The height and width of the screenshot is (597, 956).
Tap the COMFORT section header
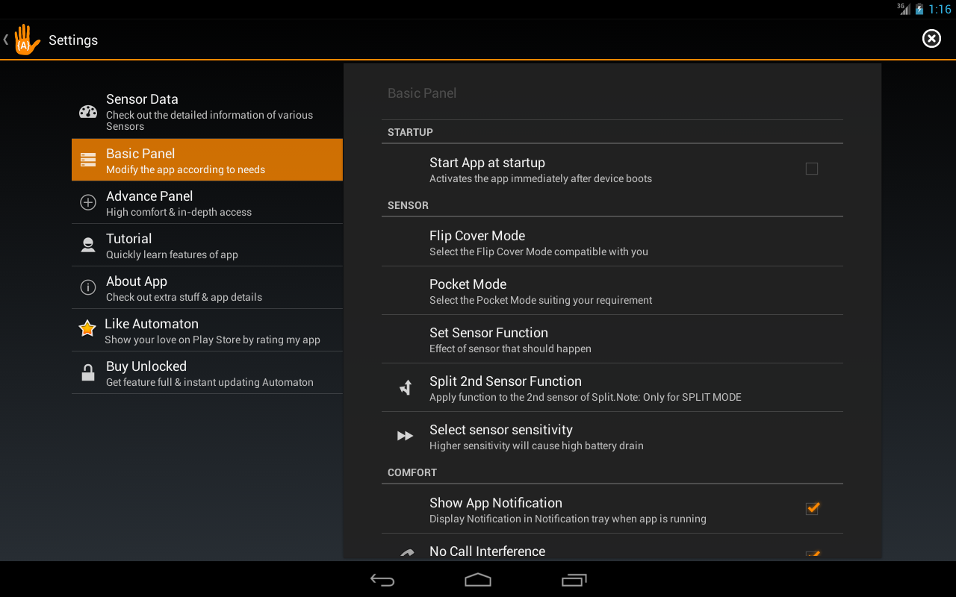coord(412,472)
